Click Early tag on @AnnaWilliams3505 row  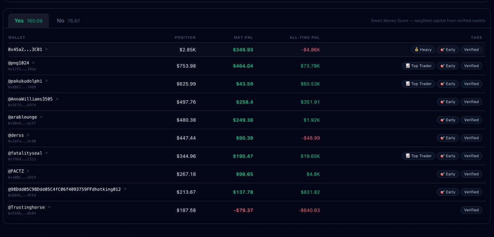click(x=448, y=102)
